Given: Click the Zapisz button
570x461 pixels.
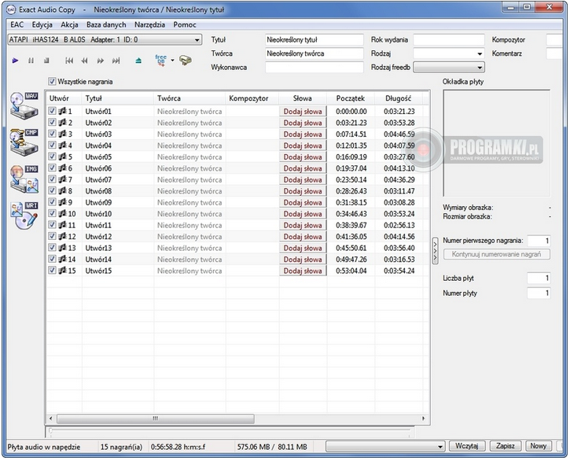Looking at the screenshot, I should coord(506,446).
